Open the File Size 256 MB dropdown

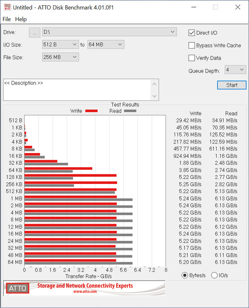pyautogui.click(x=60, y=57)
